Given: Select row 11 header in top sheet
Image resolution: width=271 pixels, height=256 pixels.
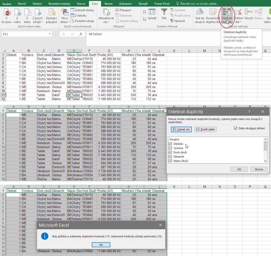Looking at the screenshot, I should tap(3, 95).
